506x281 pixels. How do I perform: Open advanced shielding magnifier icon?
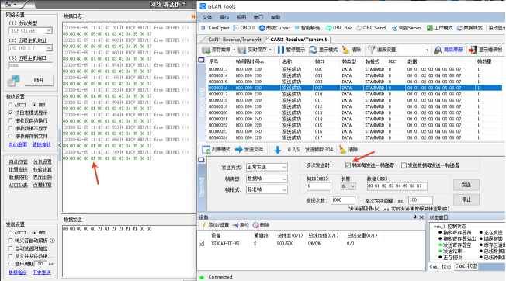[438, 50]
